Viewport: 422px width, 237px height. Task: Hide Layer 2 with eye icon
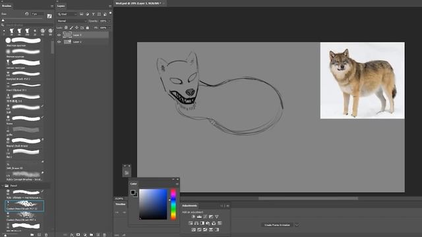59,42
